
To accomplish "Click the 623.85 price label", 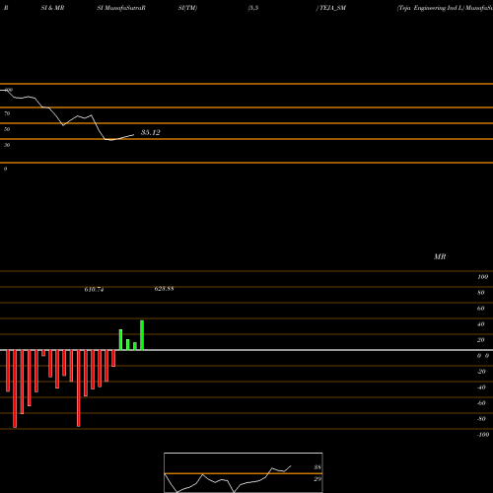I will click(x=164, y=289).
